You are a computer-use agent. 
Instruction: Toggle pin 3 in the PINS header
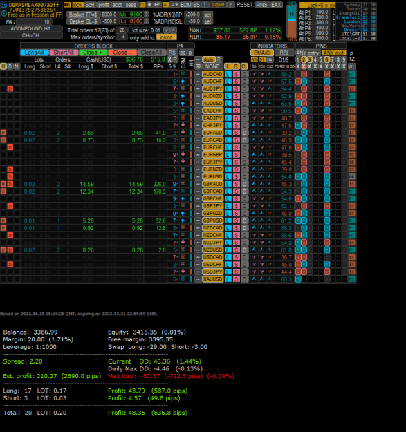coord(310,59)
